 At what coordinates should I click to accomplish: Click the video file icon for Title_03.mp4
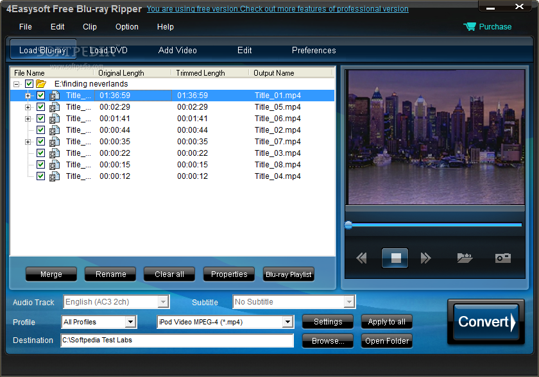coord(55,153)
